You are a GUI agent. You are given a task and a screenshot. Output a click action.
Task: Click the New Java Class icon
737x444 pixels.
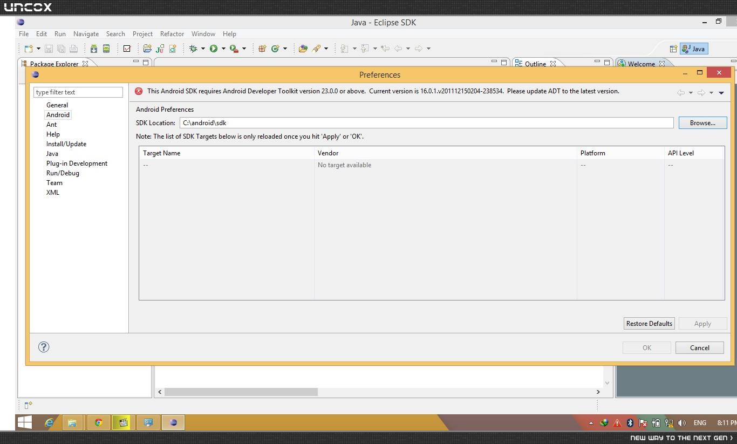275,49
